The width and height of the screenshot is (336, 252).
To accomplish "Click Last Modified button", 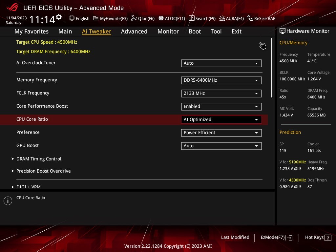I will click(x=235, y=237).
